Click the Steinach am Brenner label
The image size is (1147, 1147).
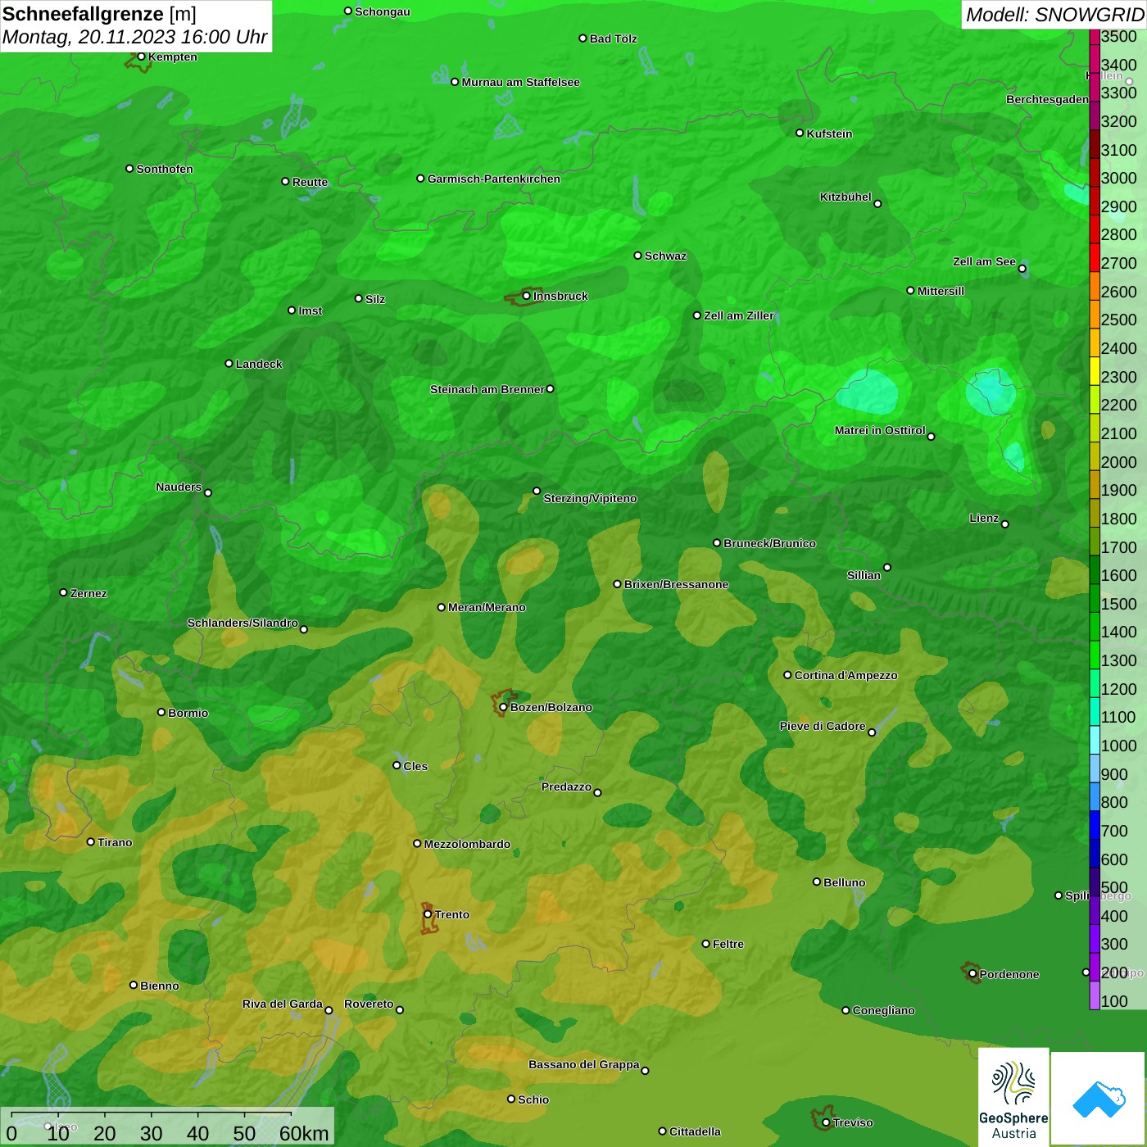click(x=487, y=389)
